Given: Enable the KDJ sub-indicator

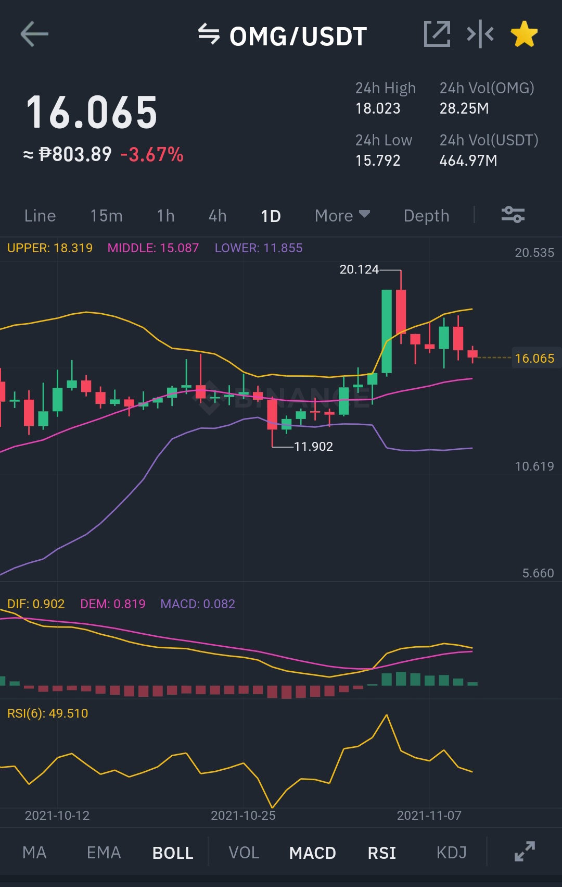Looking at the screenshot, I should [x=451, y=853].
